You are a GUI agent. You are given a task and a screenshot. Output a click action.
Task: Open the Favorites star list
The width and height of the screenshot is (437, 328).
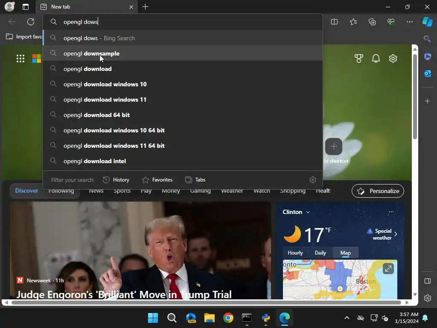pyautogui.click(x=353, y=22)
